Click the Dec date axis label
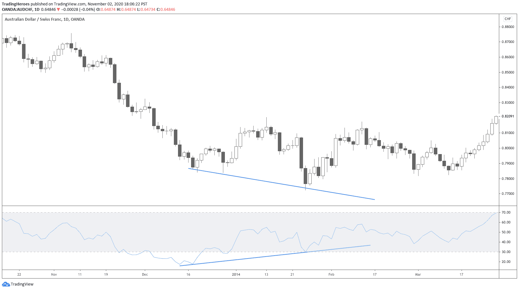Screen dimensions: 519x290 tap(145, 274)
